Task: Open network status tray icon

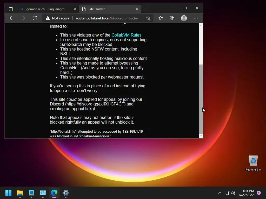Action: pos(227,193)
